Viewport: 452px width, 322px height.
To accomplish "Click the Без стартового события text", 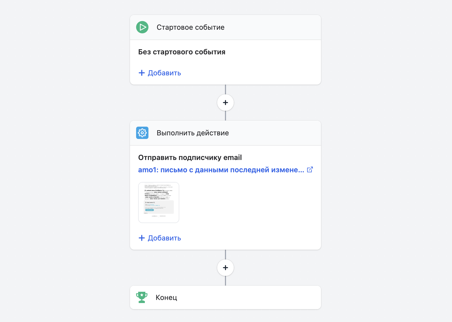I will [x=182, y=52].
